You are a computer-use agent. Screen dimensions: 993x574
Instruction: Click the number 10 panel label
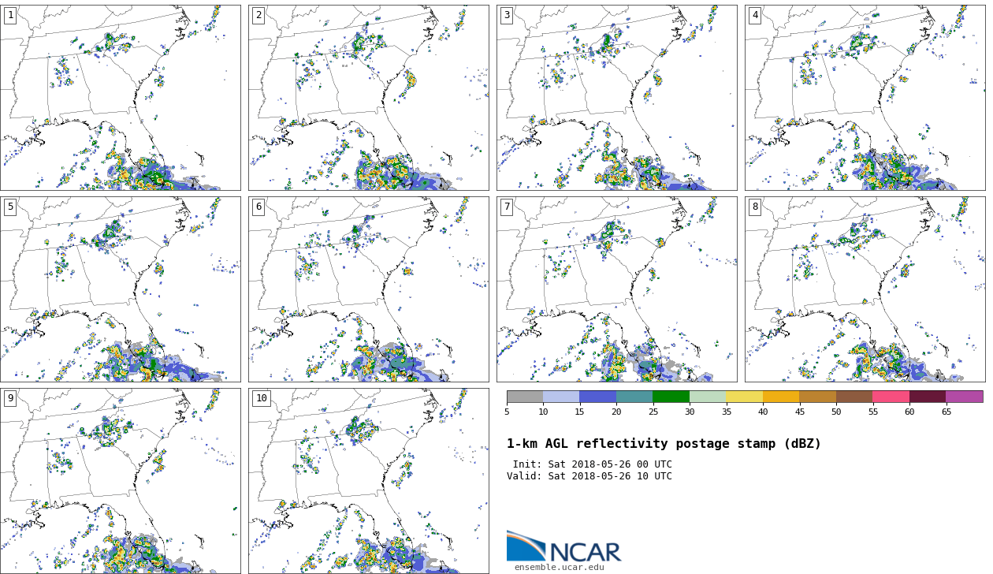point(261,398)
